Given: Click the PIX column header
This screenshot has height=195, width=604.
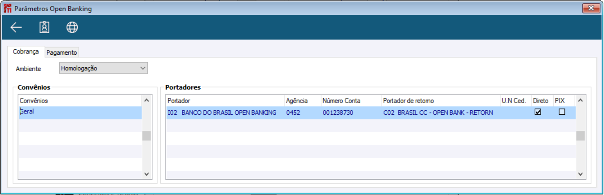Looking at the screenshot, I should [x=564, y=100].
